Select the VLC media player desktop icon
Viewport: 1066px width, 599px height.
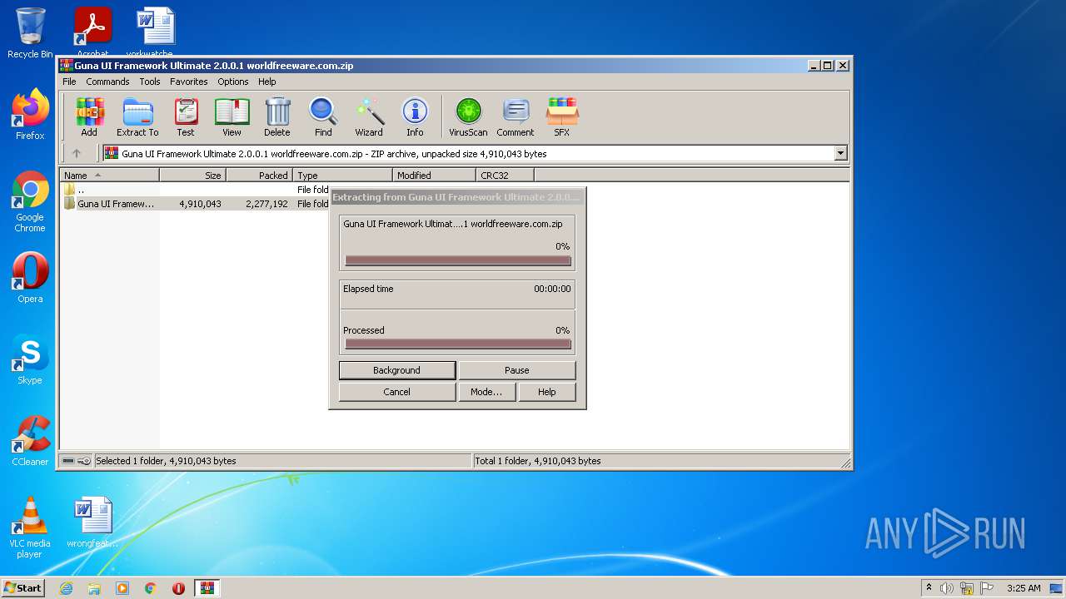tap(30, 528)
